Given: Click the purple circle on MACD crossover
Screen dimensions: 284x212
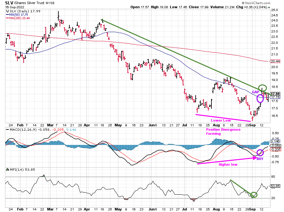Looking at the screenshot, I should point(260,153).
